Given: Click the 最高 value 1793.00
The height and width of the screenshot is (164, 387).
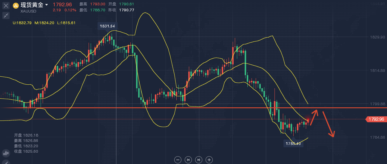Looking at the screenshot, I should click(x=98, y=4).
